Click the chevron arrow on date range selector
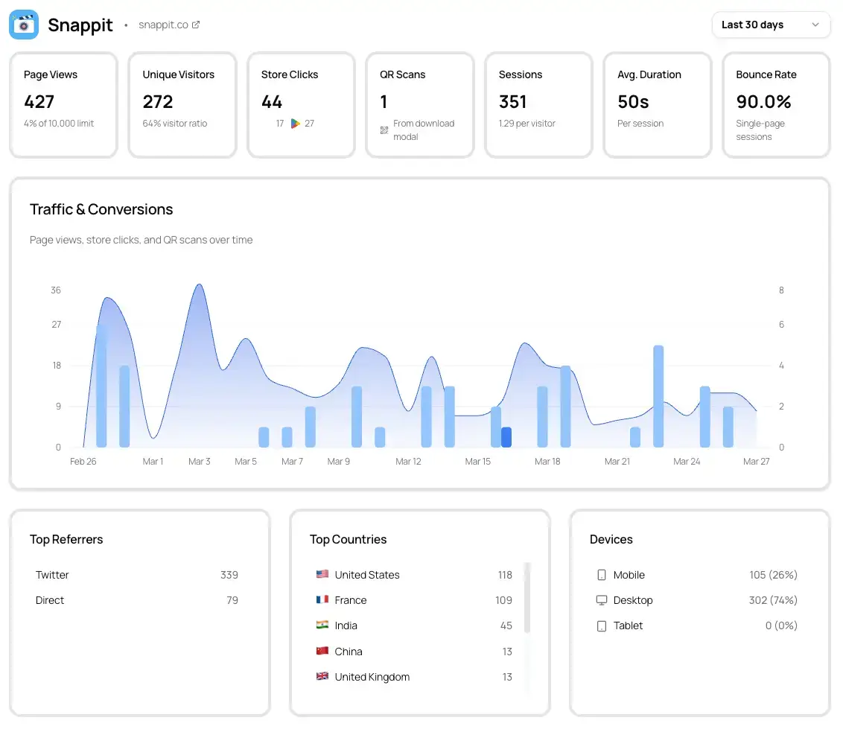Image resolution: width=843 pixels, height=729 pixels. tap(815, 25)
